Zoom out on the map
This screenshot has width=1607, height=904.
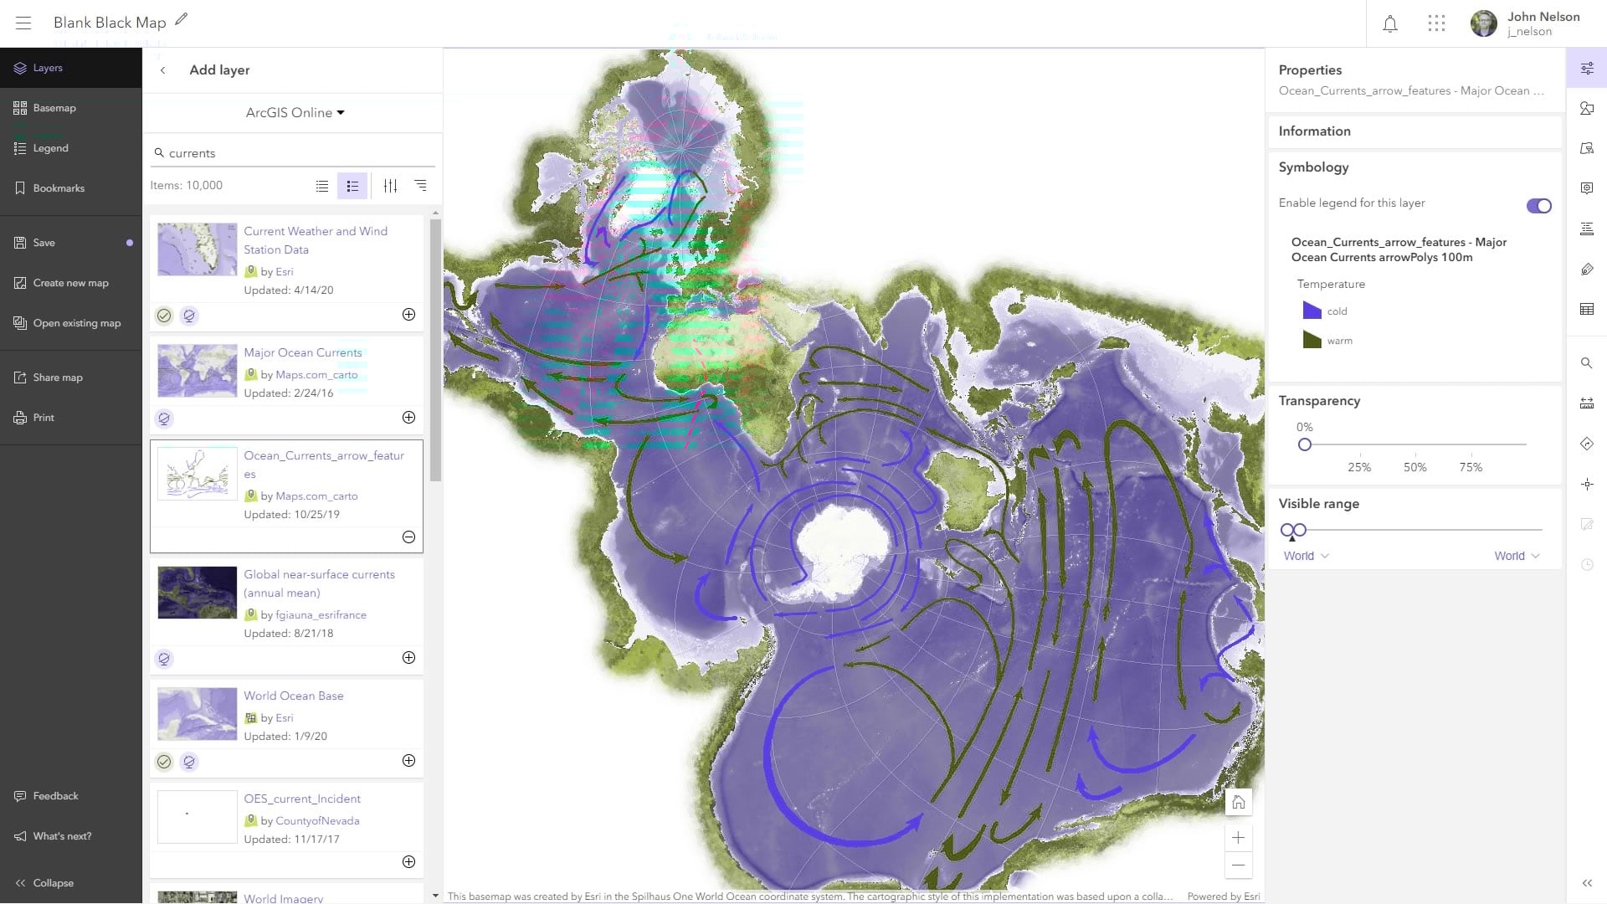(x=1239, y=865)
